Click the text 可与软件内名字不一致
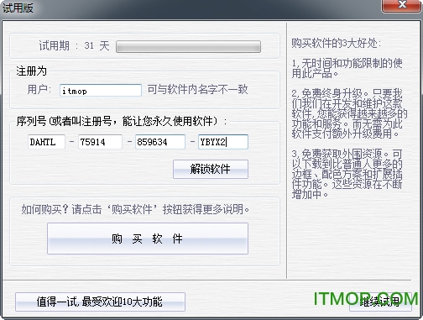 197,90
